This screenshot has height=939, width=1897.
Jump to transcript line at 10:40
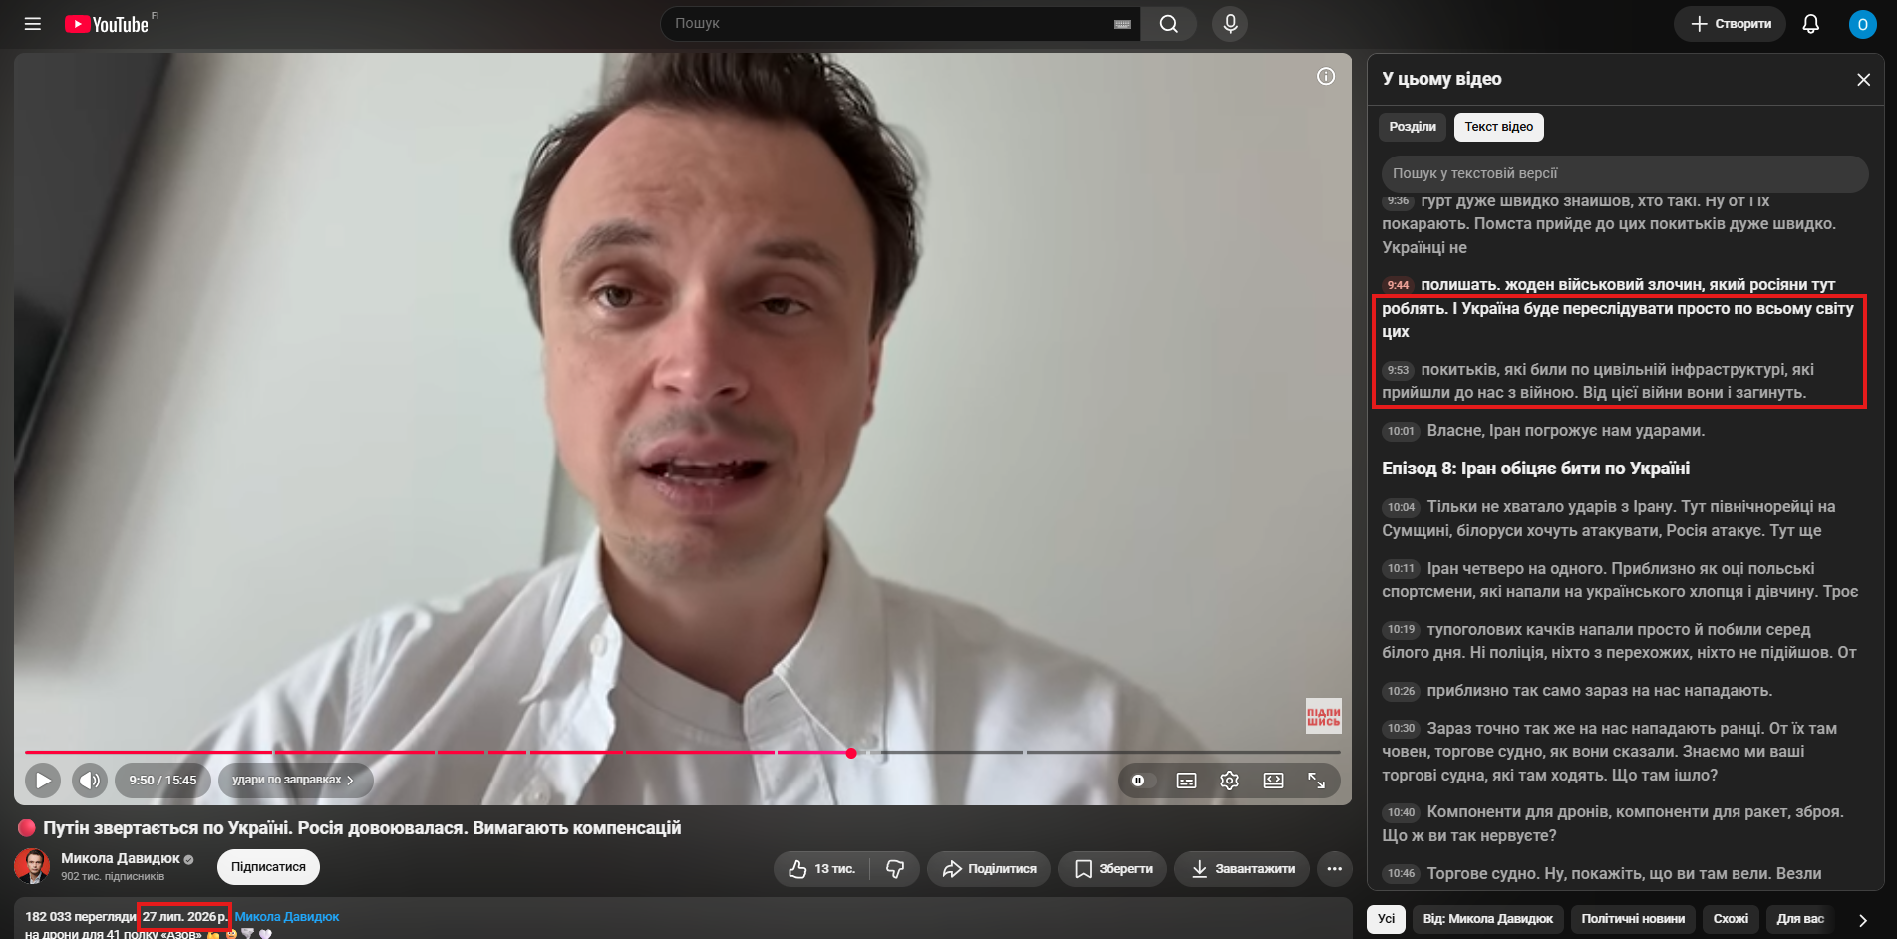(1624, 824)
